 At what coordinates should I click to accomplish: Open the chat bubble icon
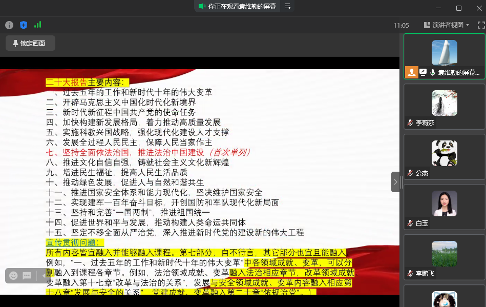click(27, 276)
